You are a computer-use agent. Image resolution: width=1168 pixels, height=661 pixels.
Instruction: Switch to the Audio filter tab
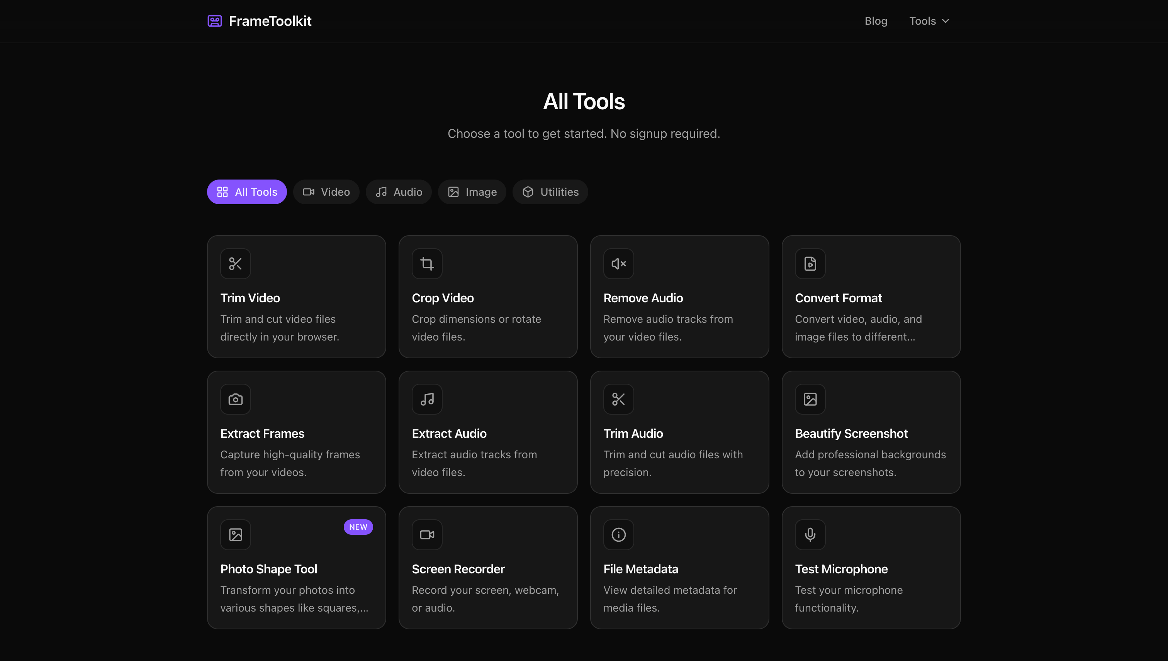click(398, 192)
